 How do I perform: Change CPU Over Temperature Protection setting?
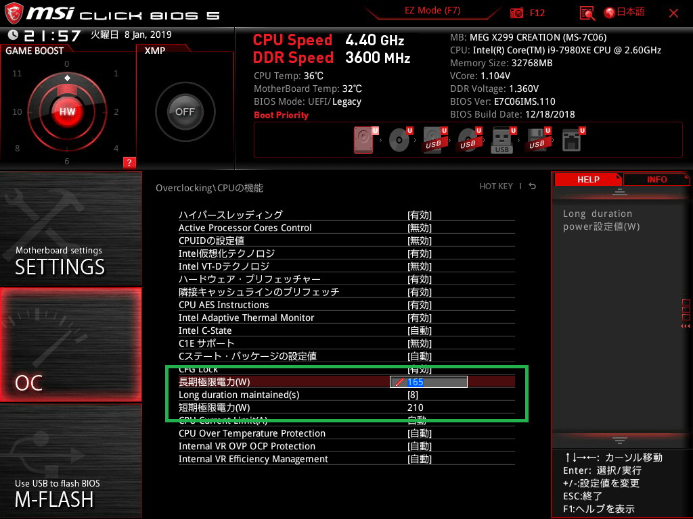(420, 433)
